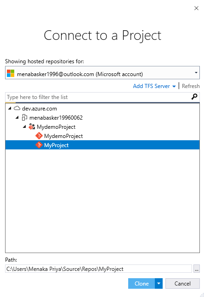
Task: Click the Git repo icon of MydemoProject repository
Action: point(39,136)
